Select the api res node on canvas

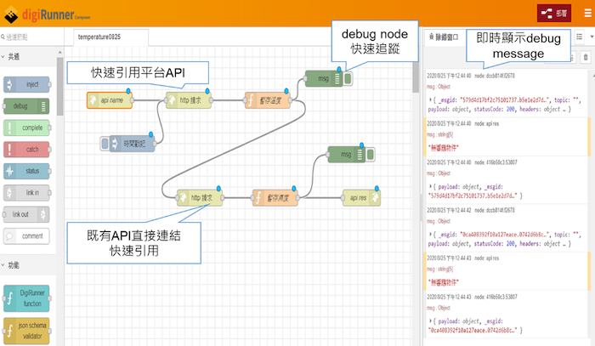click(361, 198)
